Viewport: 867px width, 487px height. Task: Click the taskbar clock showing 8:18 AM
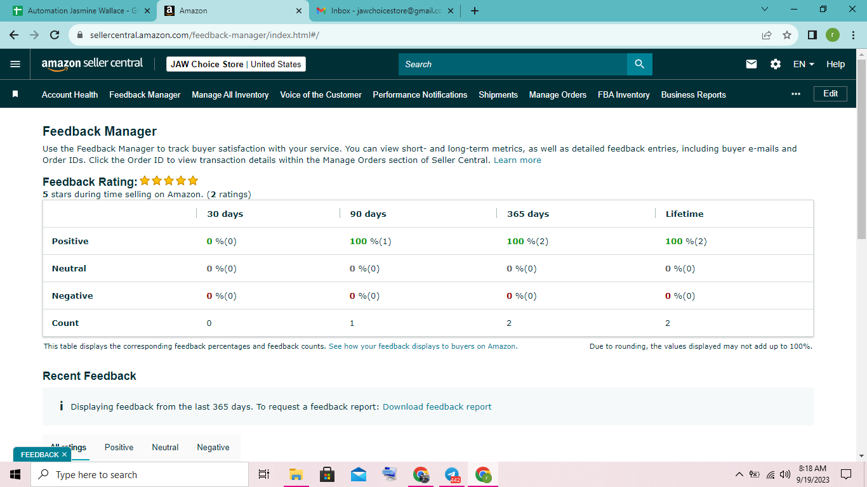pos(812,474)
